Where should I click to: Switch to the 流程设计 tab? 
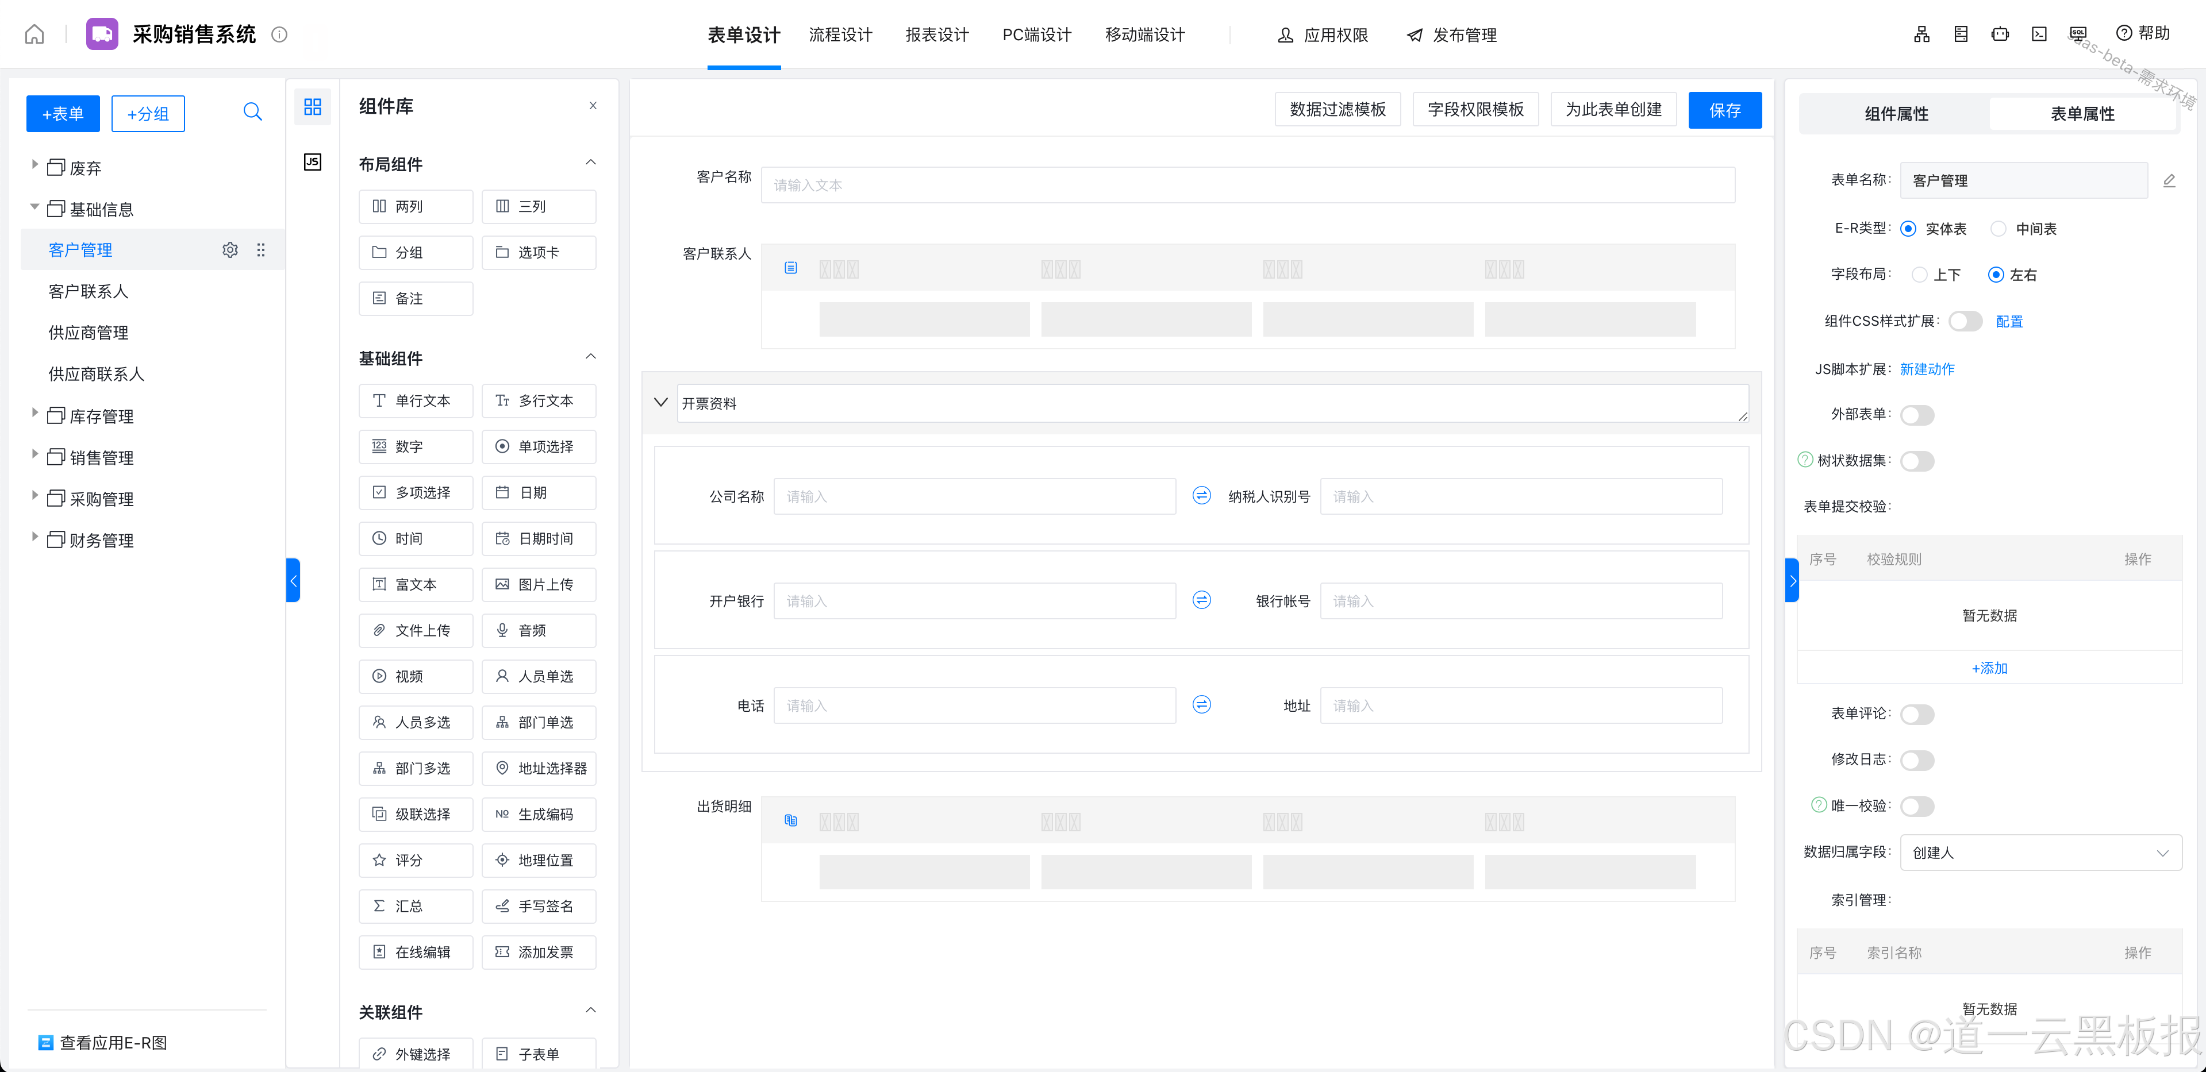coord(840,35)
